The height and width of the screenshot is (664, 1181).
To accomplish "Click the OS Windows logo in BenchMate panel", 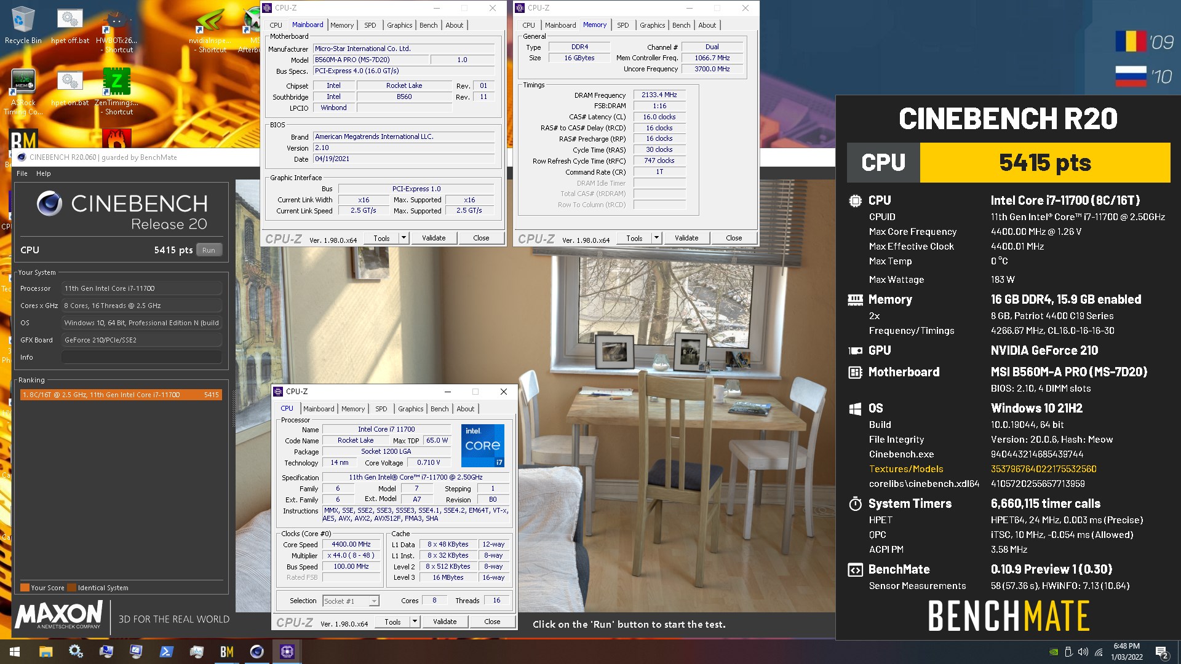I will click(x=855, y=409).
